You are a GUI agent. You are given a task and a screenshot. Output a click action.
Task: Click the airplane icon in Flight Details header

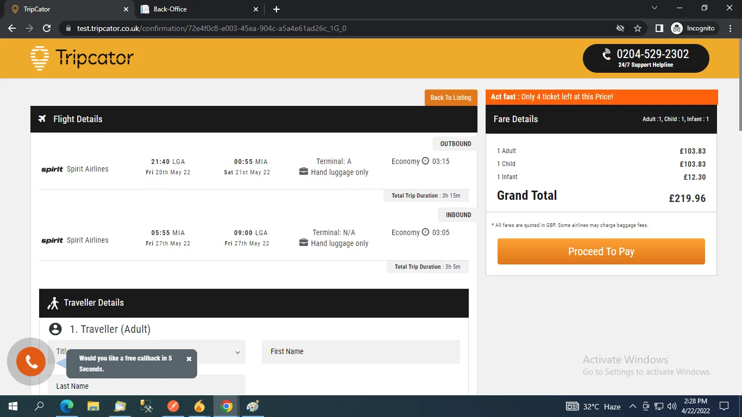tap(42, 119)
